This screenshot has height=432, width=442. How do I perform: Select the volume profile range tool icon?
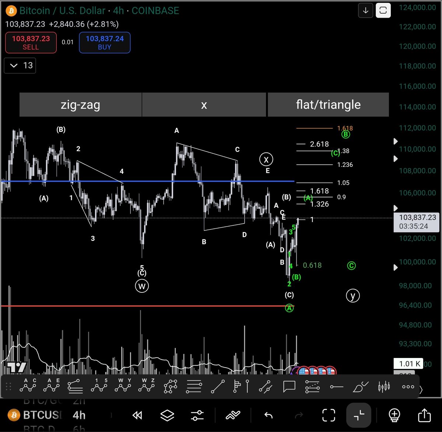242,386
